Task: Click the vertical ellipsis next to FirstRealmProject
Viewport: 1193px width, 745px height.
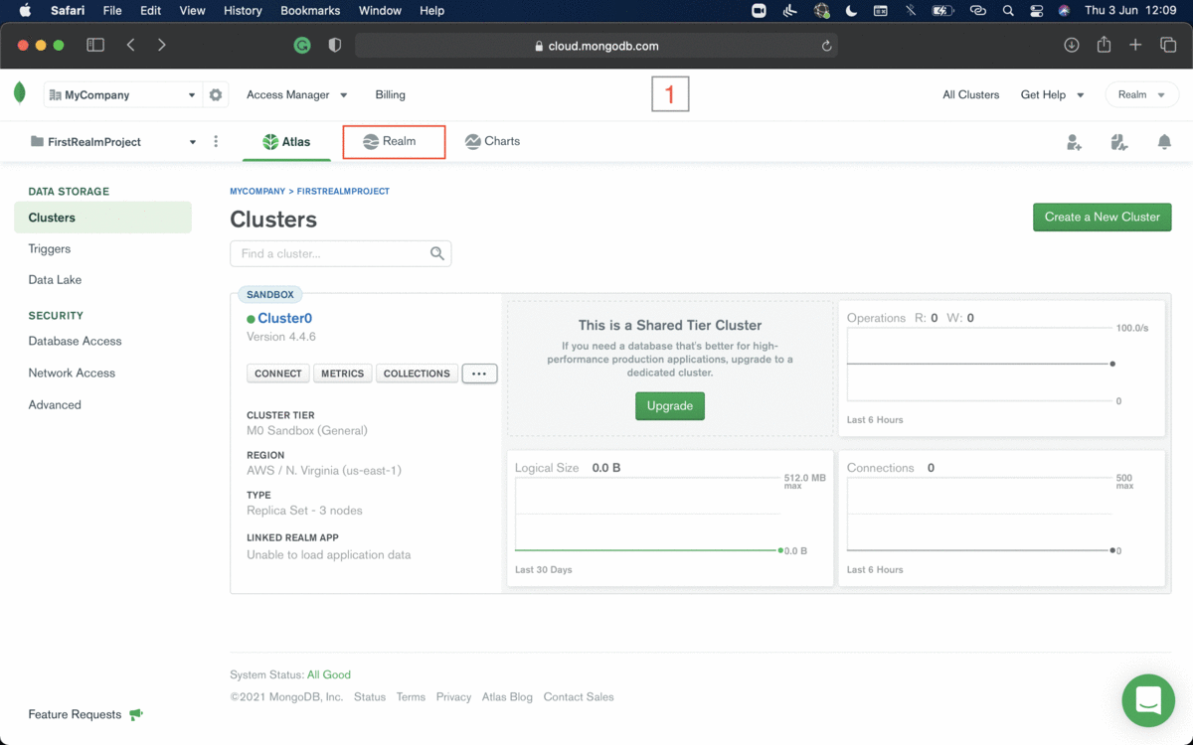Action: pyautogui.click(x=216, y=141)
